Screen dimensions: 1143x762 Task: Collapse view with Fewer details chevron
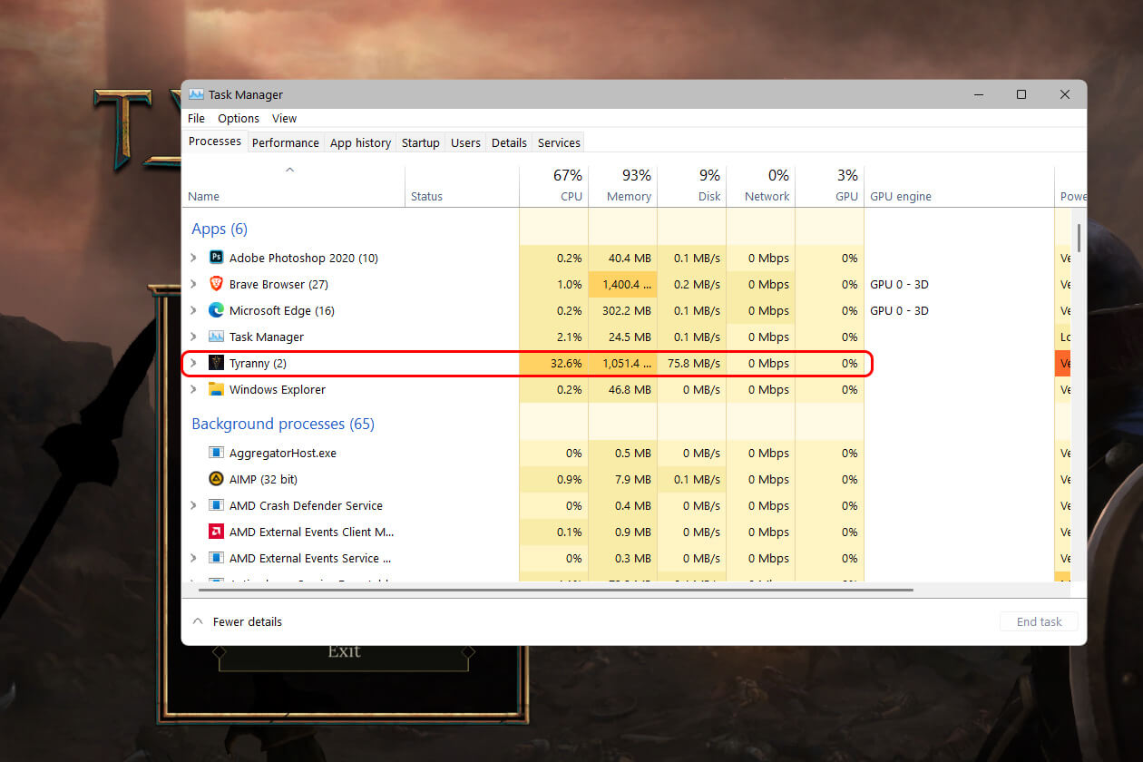(x=198, y=621)
